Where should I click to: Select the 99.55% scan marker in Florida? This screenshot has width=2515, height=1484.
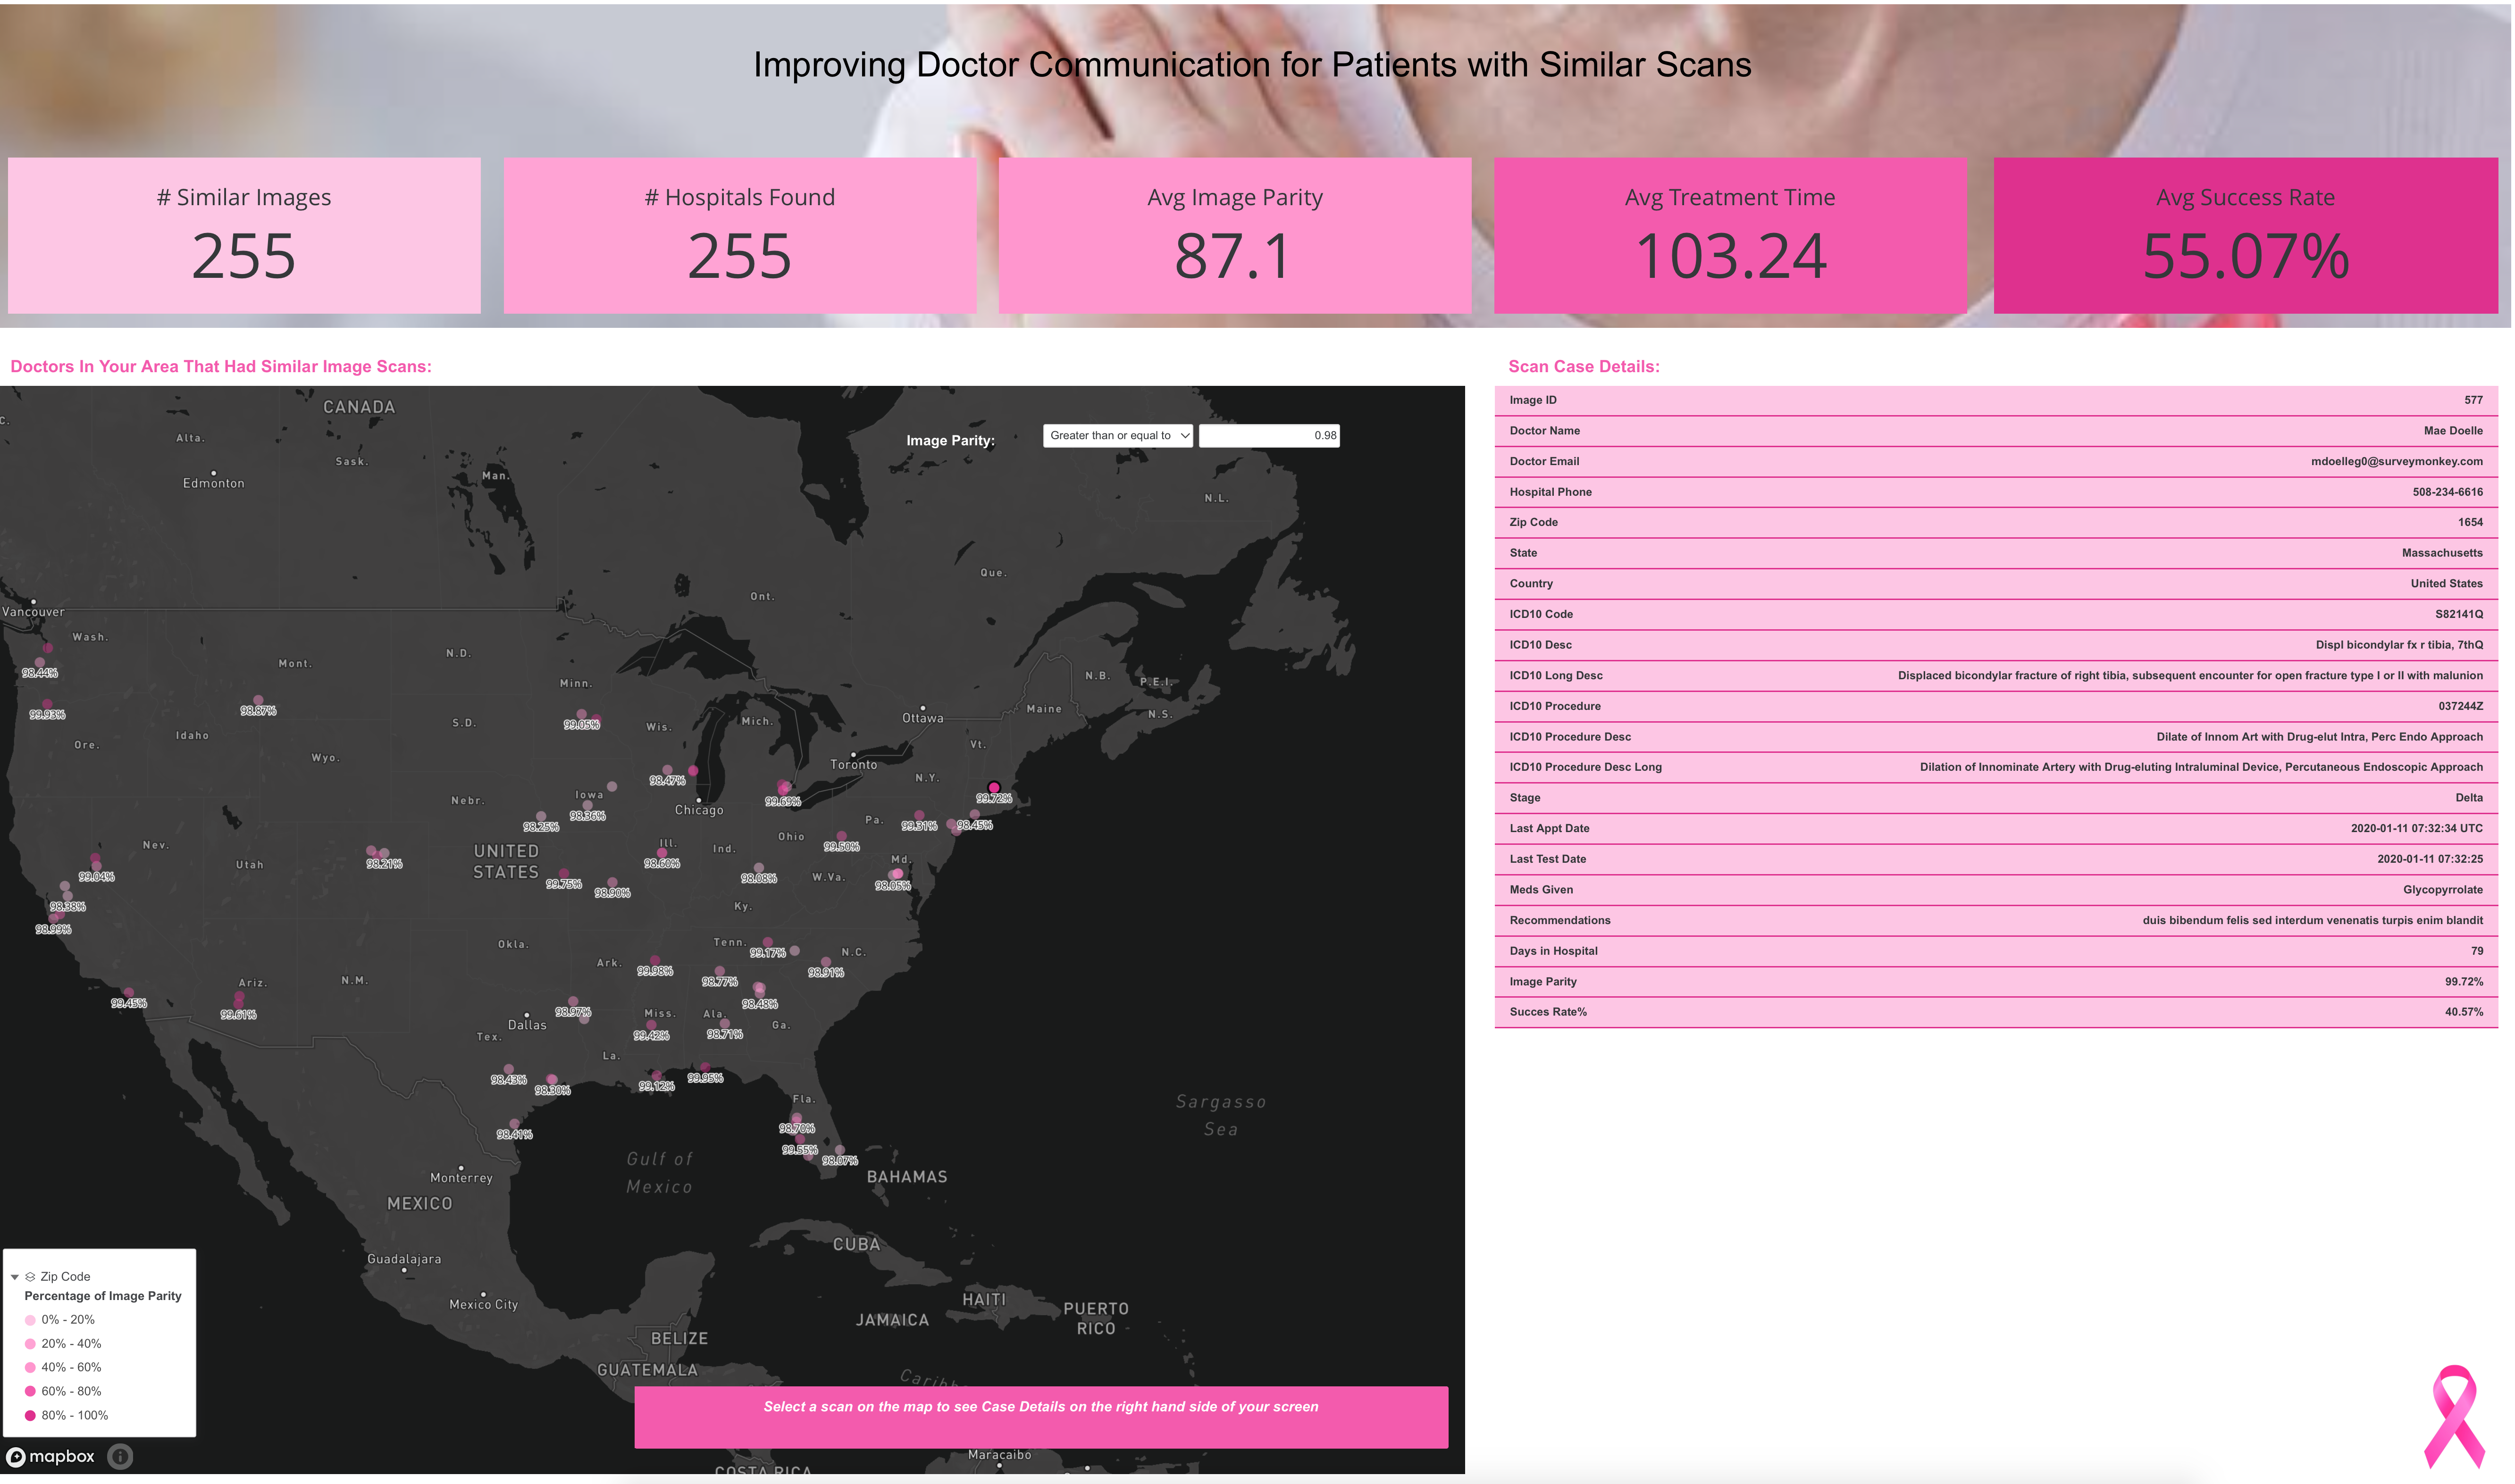click(x=800, y=1140)
